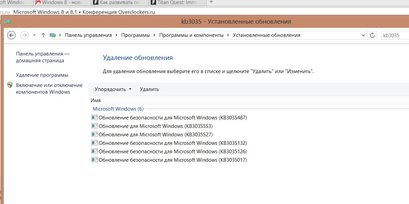The height and width of the screenshot is (204, 409).
Task: Open the recent locations dropdown arrow
Action: pyautogui.click(x=34, y=35)
